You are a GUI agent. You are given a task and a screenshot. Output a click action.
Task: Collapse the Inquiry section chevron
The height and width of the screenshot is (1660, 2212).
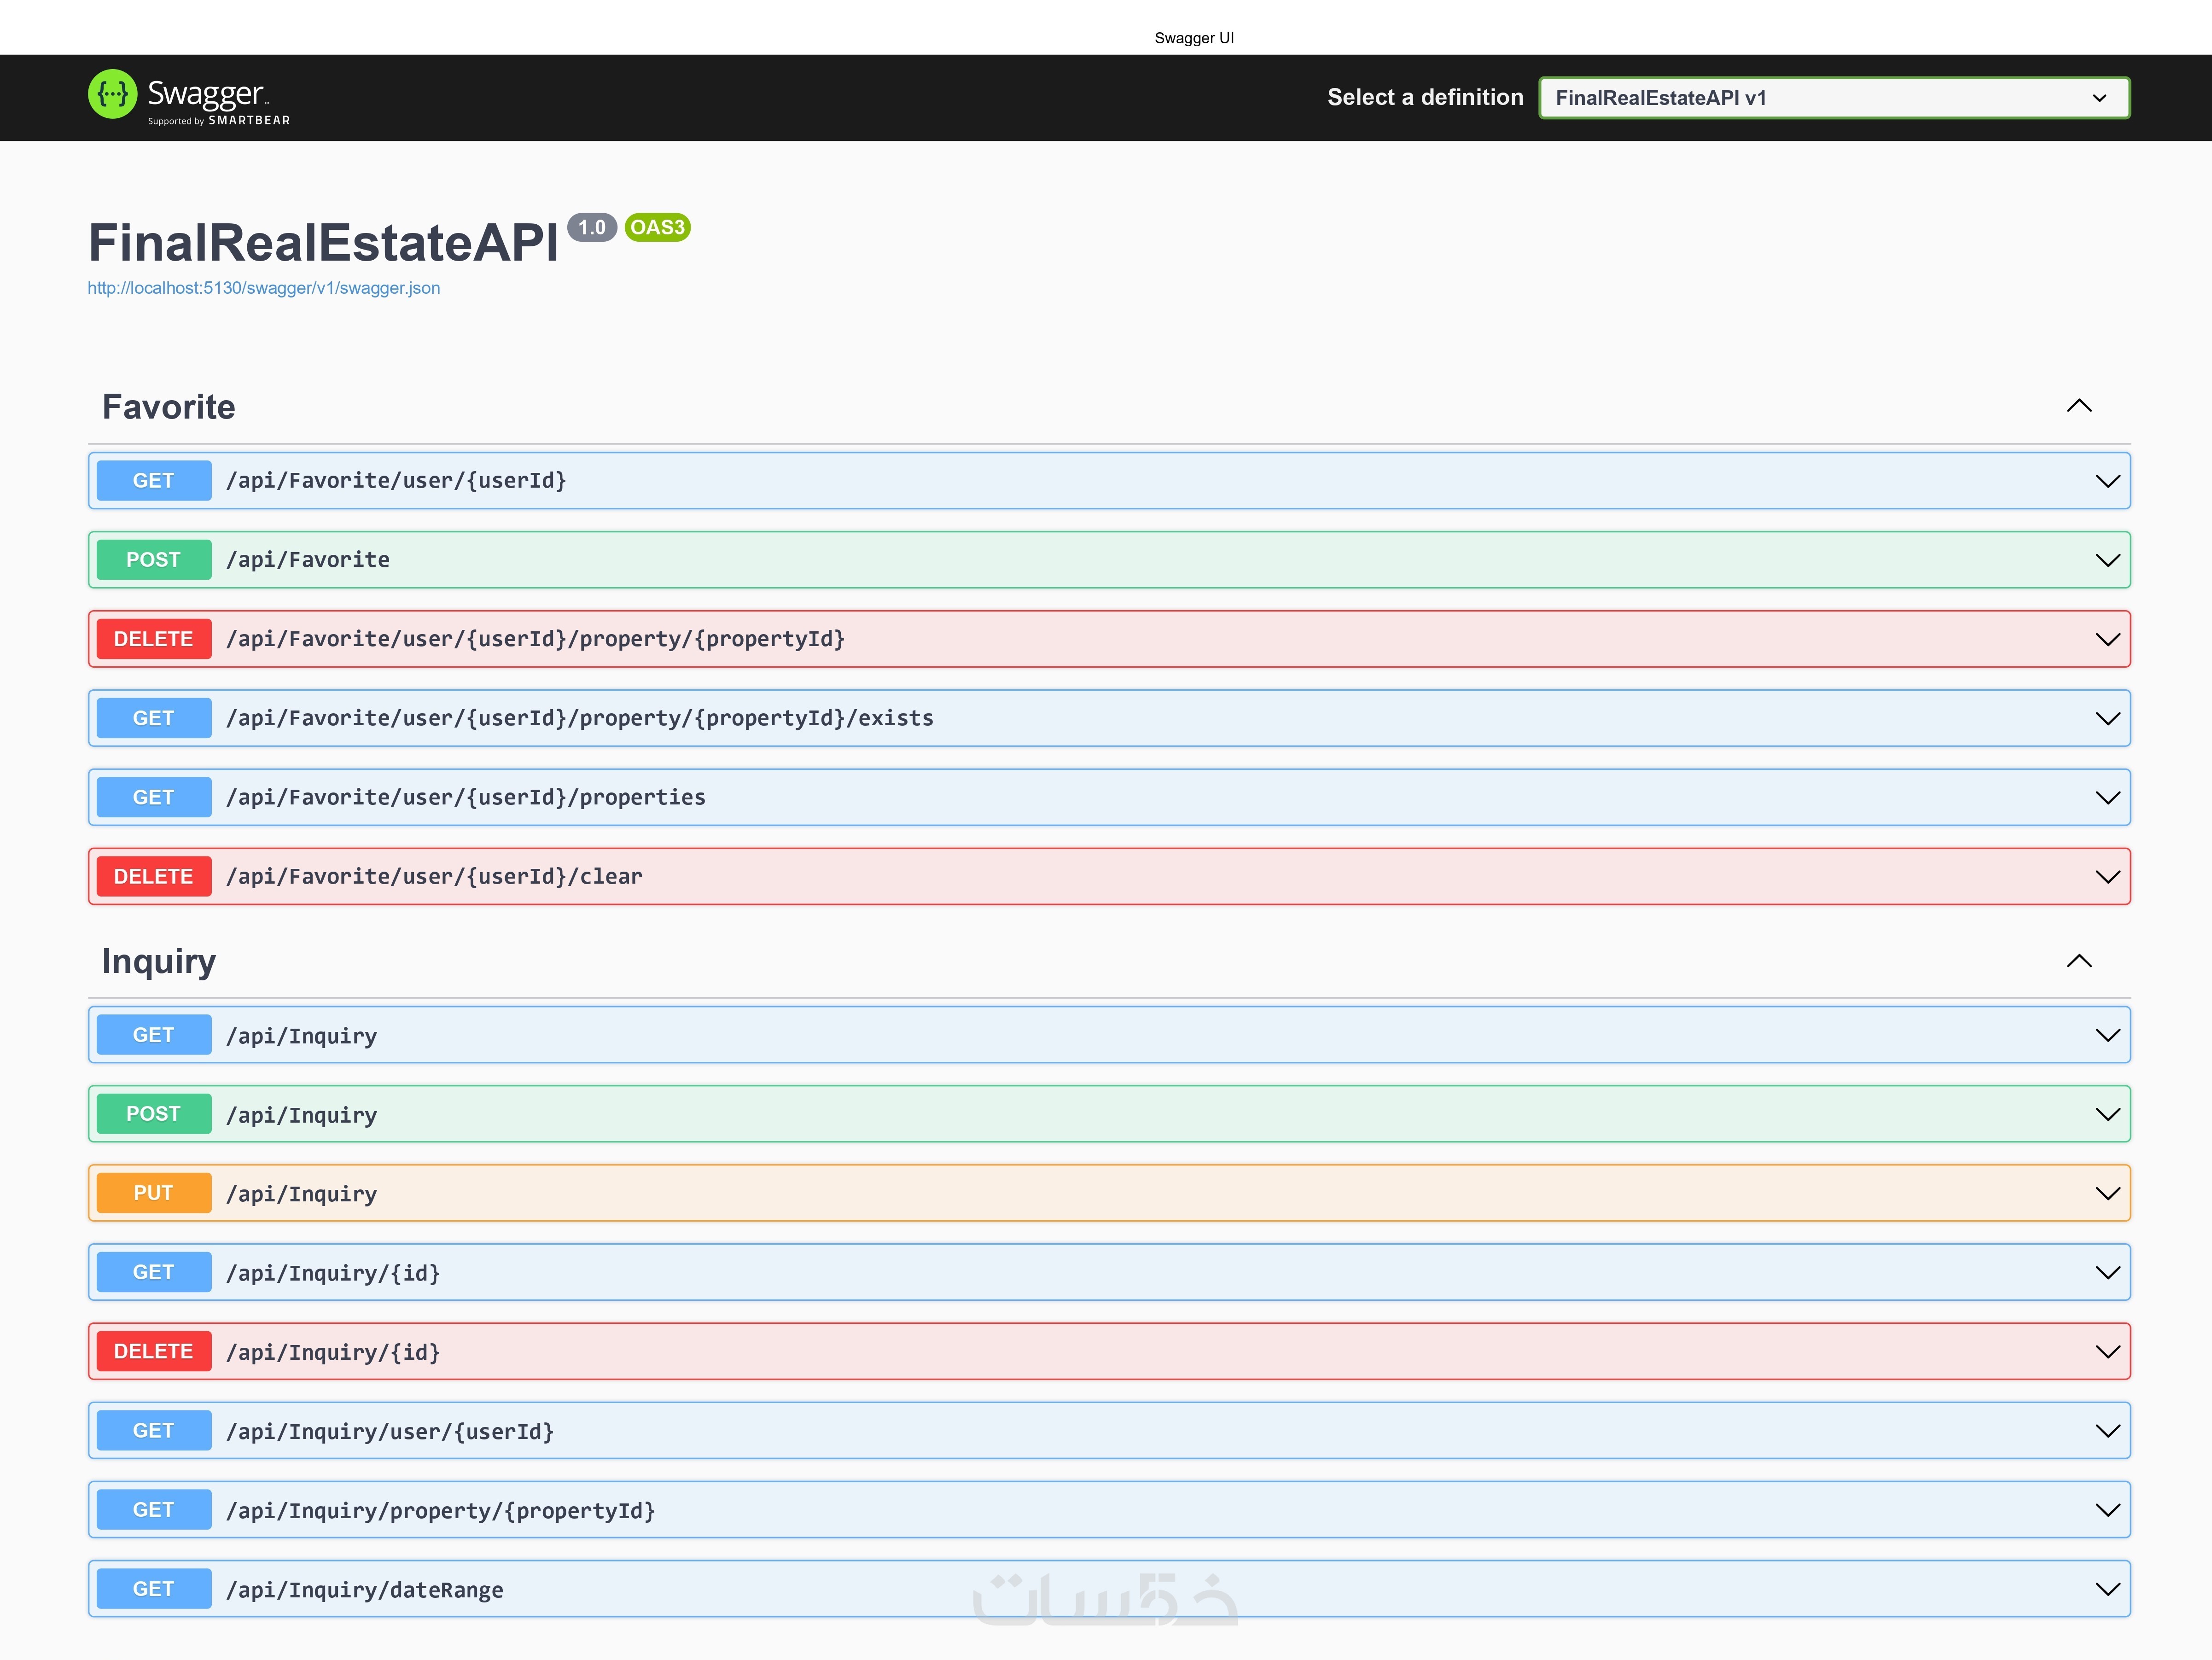point(2079,961)
